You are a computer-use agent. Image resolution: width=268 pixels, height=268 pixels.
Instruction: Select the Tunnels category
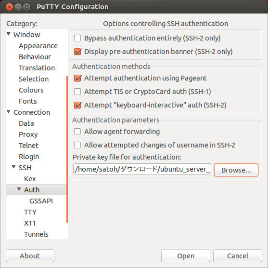36,234
